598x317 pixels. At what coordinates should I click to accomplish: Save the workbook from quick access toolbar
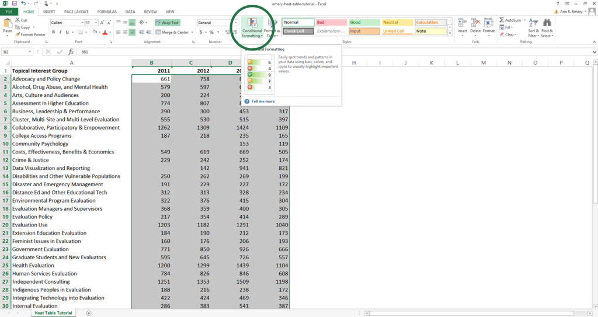tap(14, 4)
